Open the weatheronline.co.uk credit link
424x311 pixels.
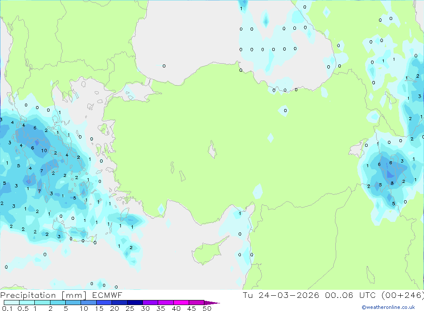click(x=388, y=307)
